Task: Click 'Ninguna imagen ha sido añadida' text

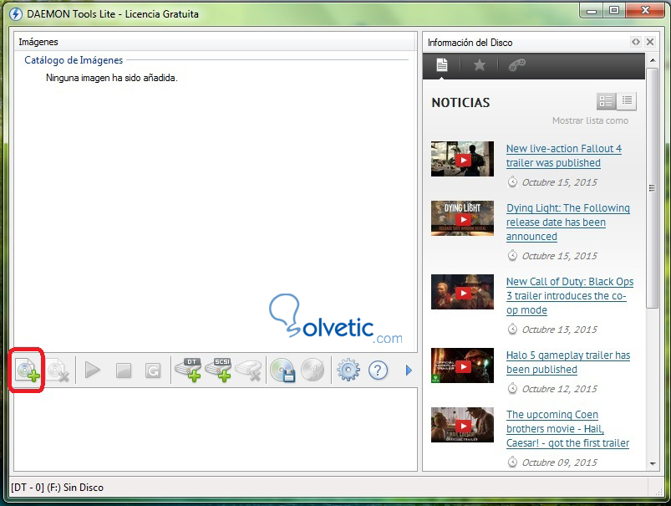Action: pos(111,78)
